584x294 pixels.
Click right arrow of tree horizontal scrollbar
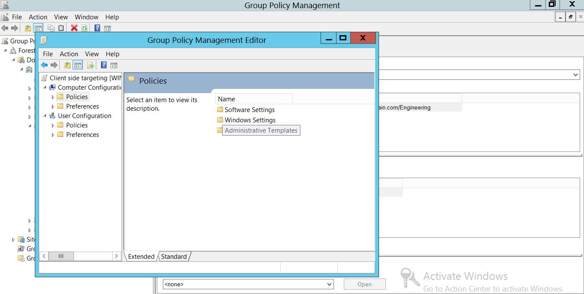(x=116, y=256)
